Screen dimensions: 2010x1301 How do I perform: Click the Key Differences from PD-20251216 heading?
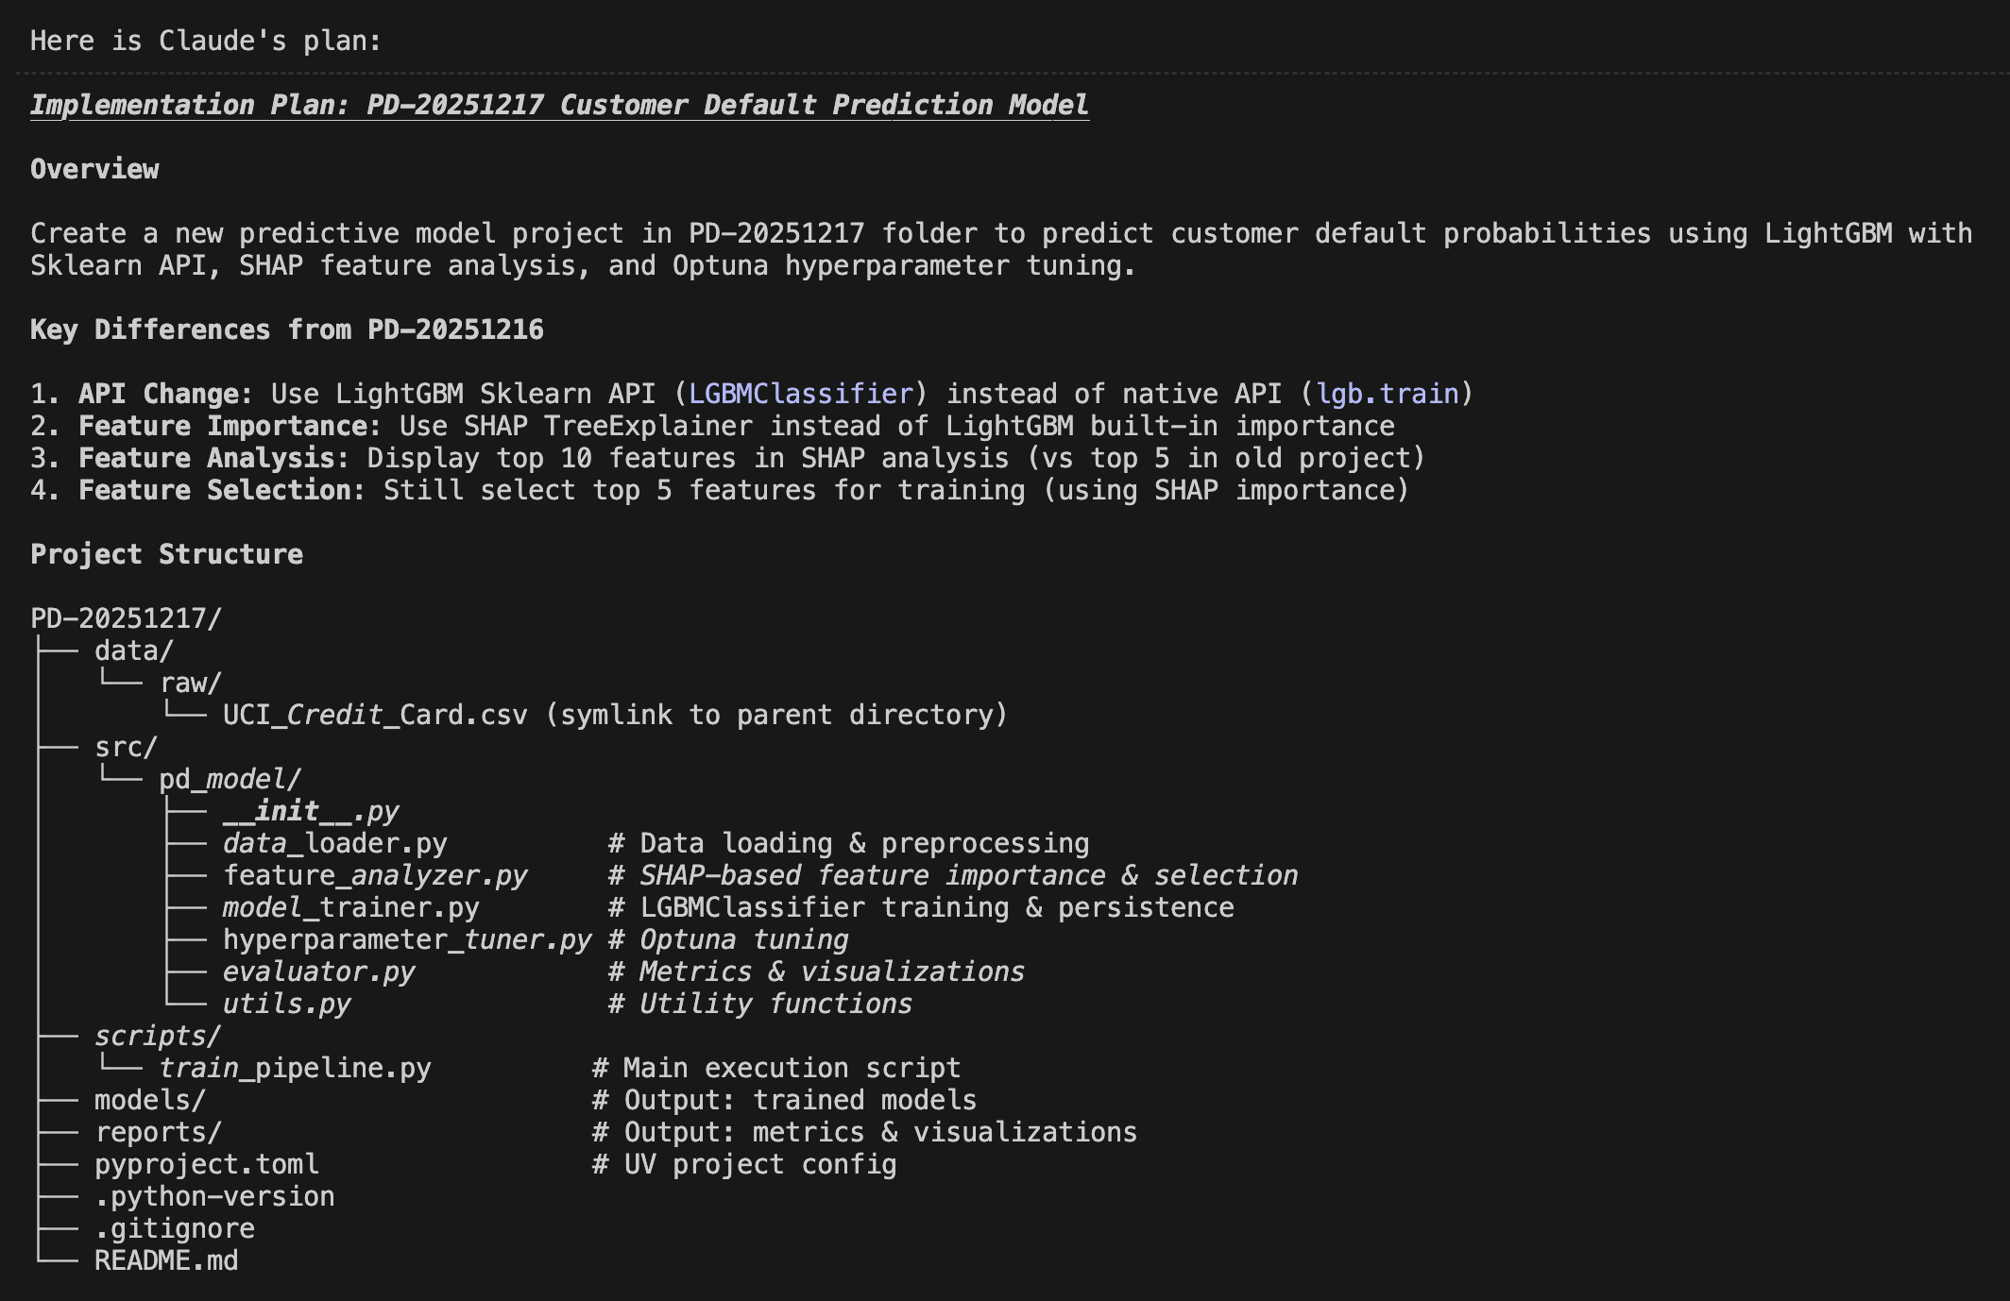click(x=286, y=329)
